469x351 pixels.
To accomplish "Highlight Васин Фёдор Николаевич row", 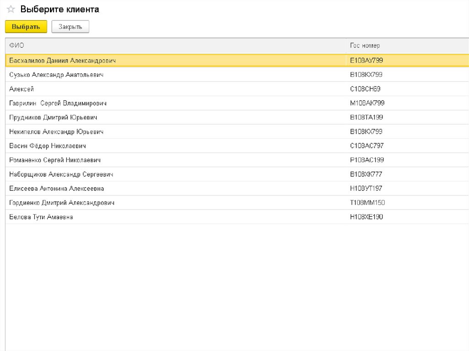I will point(48,146).
